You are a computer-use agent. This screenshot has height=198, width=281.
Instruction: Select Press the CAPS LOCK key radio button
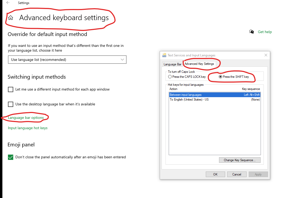pyautogui.click(x=170, y=77)
